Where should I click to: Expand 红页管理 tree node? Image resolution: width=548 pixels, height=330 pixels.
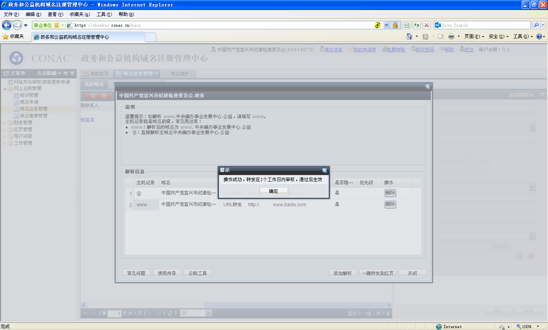tap(5, 129)
